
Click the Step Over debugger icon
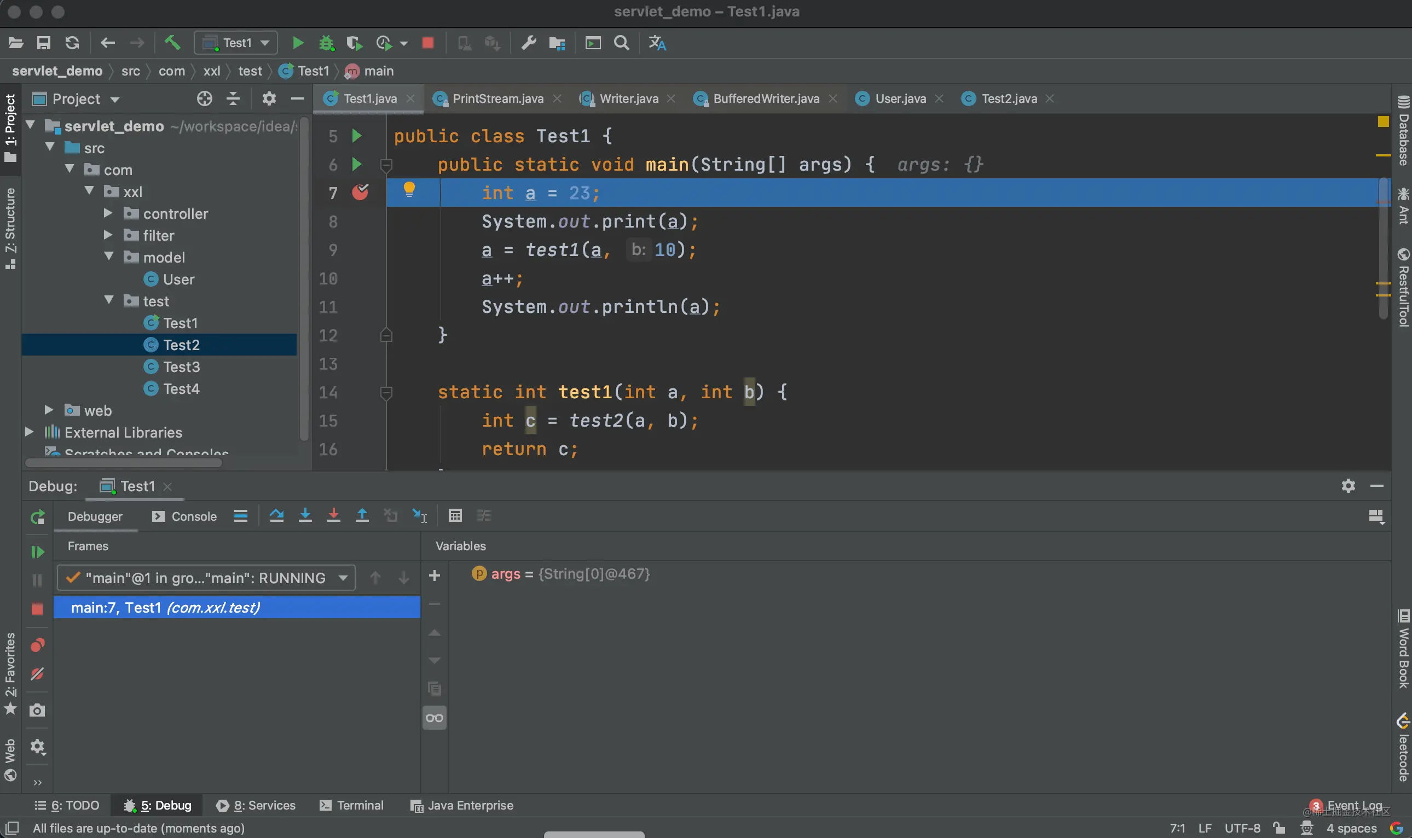tap(276, 516)
